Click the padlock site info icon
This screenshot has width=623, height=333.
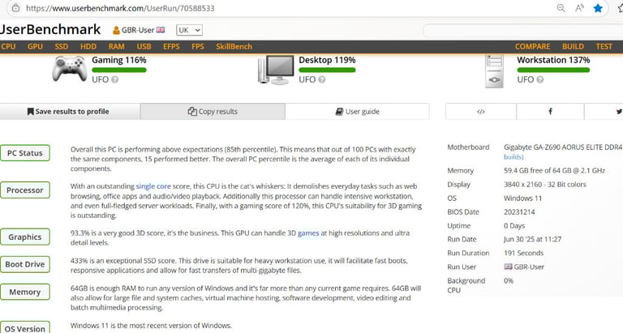click(x=15, y=8)
